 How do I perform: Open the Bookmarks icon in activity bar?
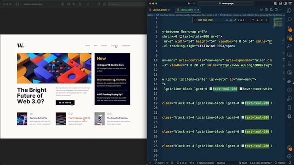tap(289, 107)
